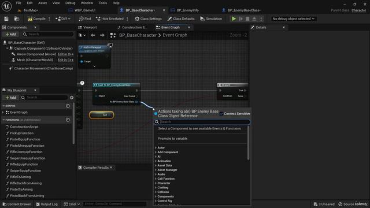This screenshot has width=370, height=208.
Task: Toggle Hide Unrelated nodes
Action: click(x=110, y=18)
